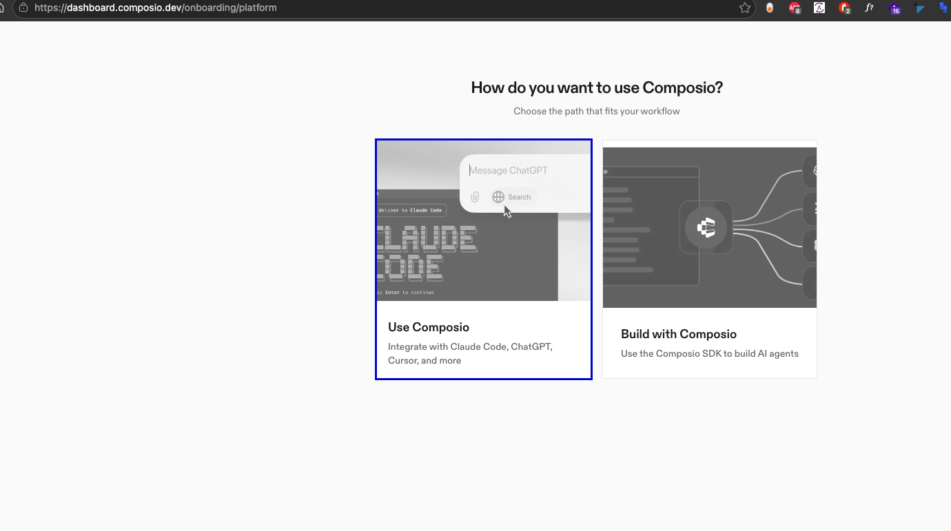The width and height of the screenshot is (951, 531).
Task: Click 'Choose the path that fits your workflow'
Action: pyautogui.click(x=597, y=111)
